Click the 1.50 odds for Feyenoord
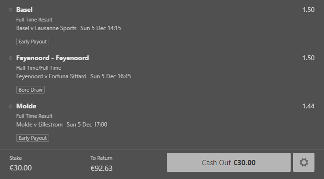The width and height of the screenshot is (324, 179). click(x=308, y=58)
